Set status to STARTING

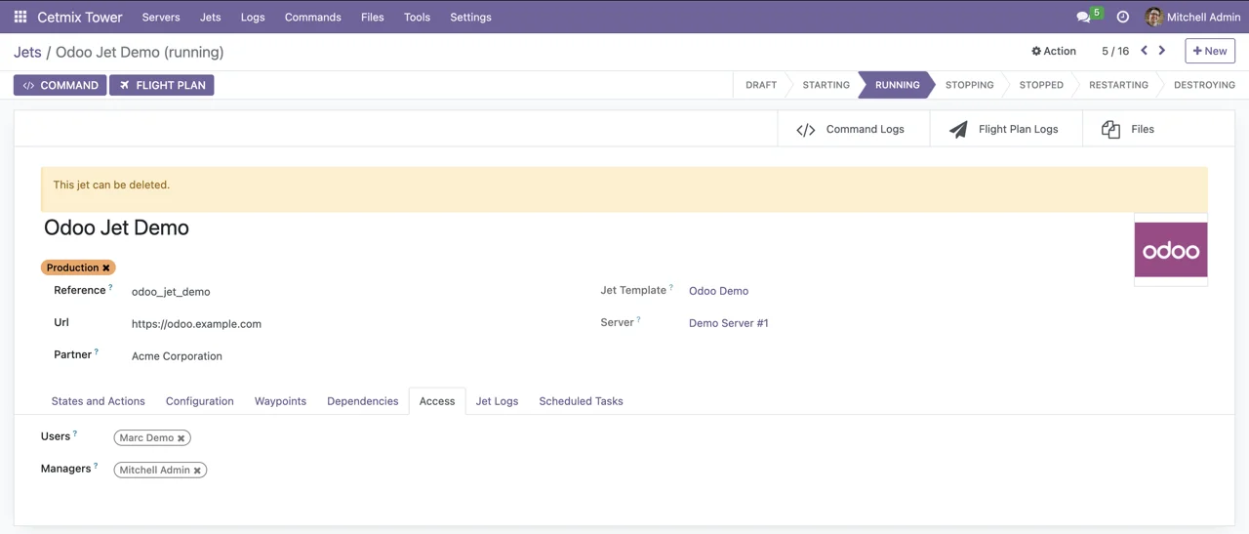826,85
